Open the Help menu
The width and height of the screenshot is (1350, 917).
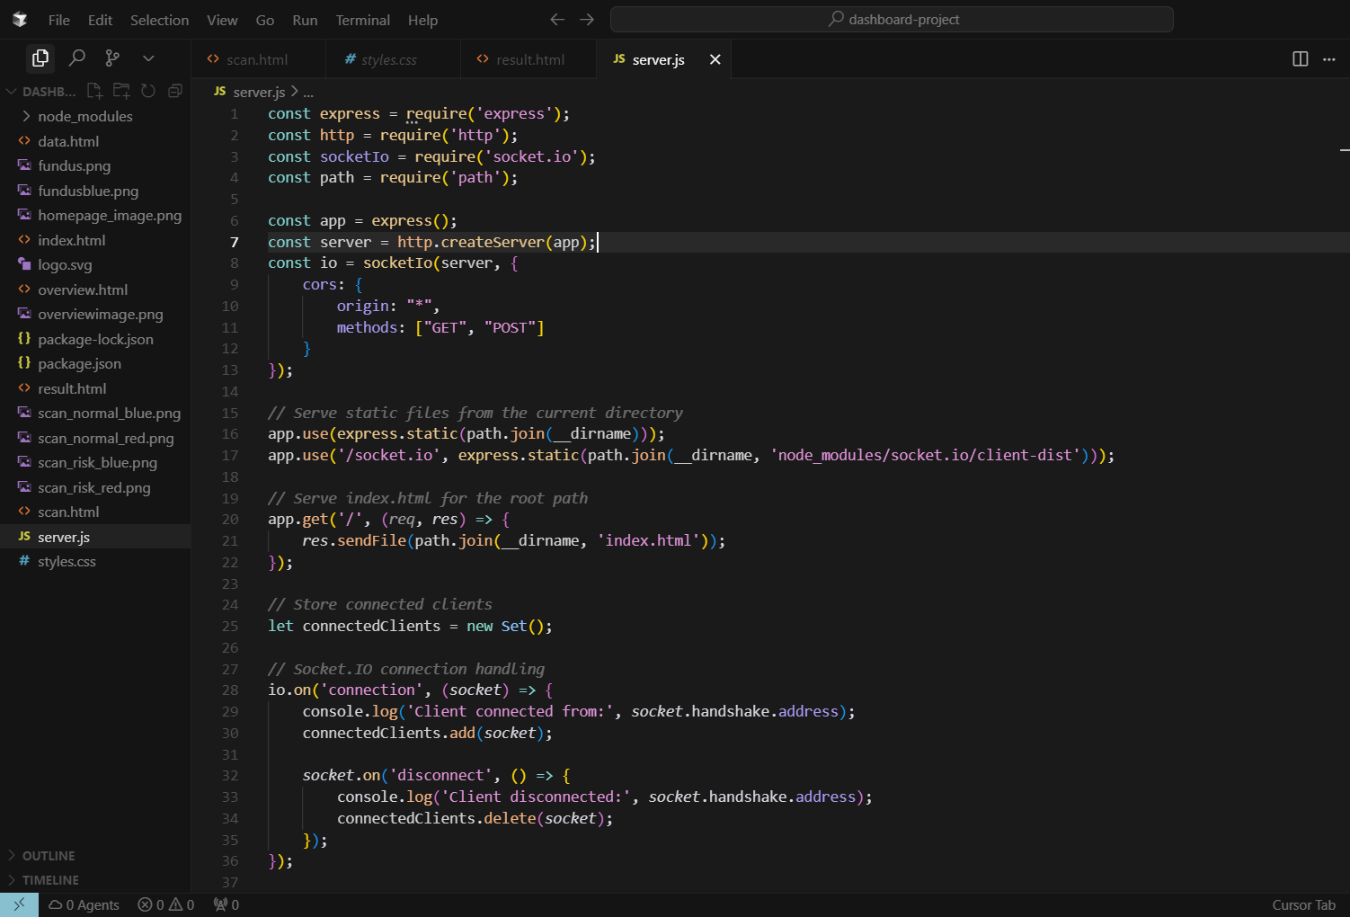[x=422, y=20]
